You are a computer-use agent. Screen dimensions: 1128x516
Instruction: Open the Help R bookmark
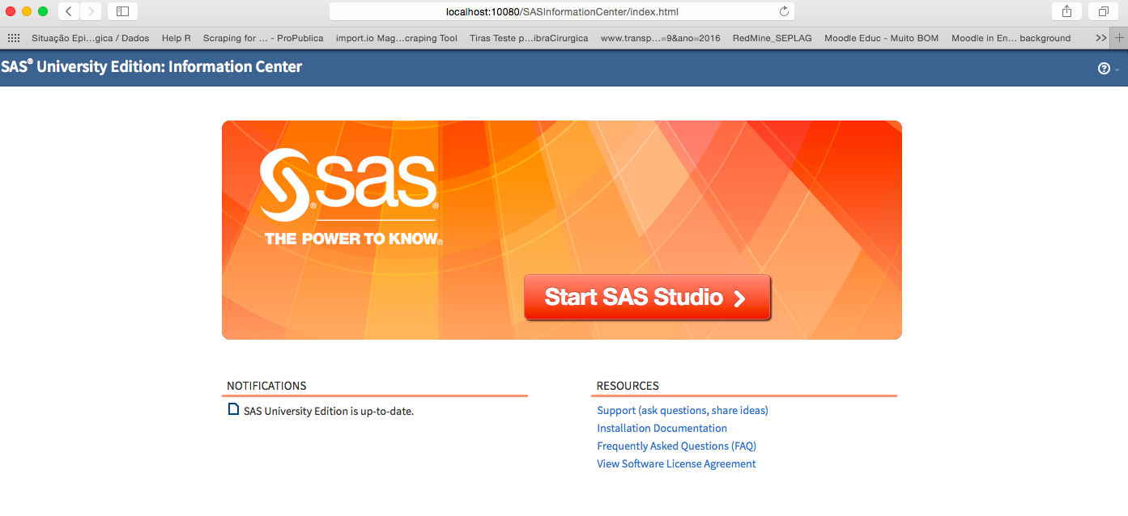pyautogui.click(x=177, y=38)
